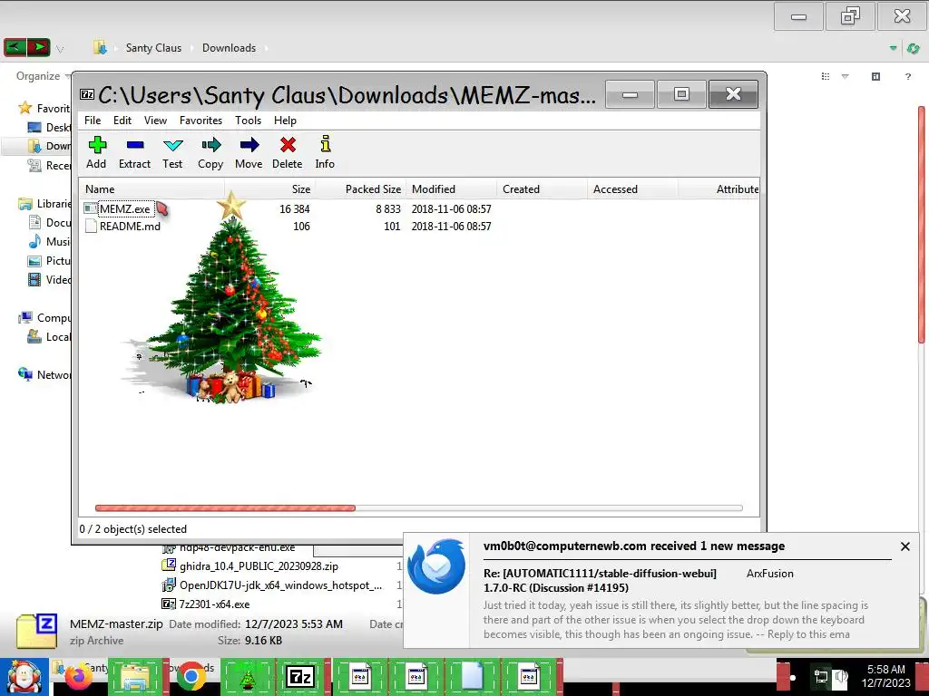Image resolution: width=929 pixels, height=696 pixels.
Task: Open the Favorites menu in 7-Zip
Action: [x=200, y=121]
